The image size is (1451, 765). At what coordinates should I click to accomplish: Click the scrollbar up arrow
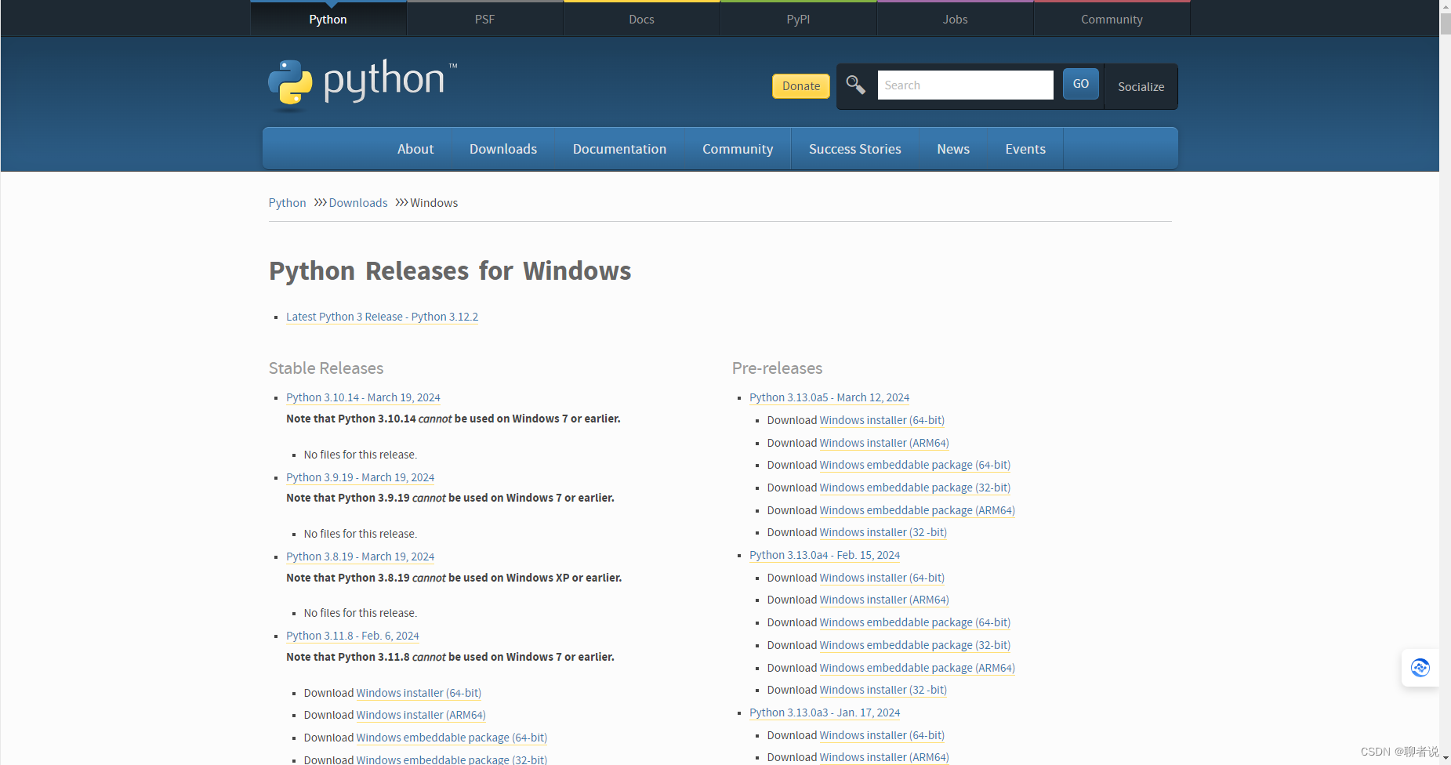1445,5
